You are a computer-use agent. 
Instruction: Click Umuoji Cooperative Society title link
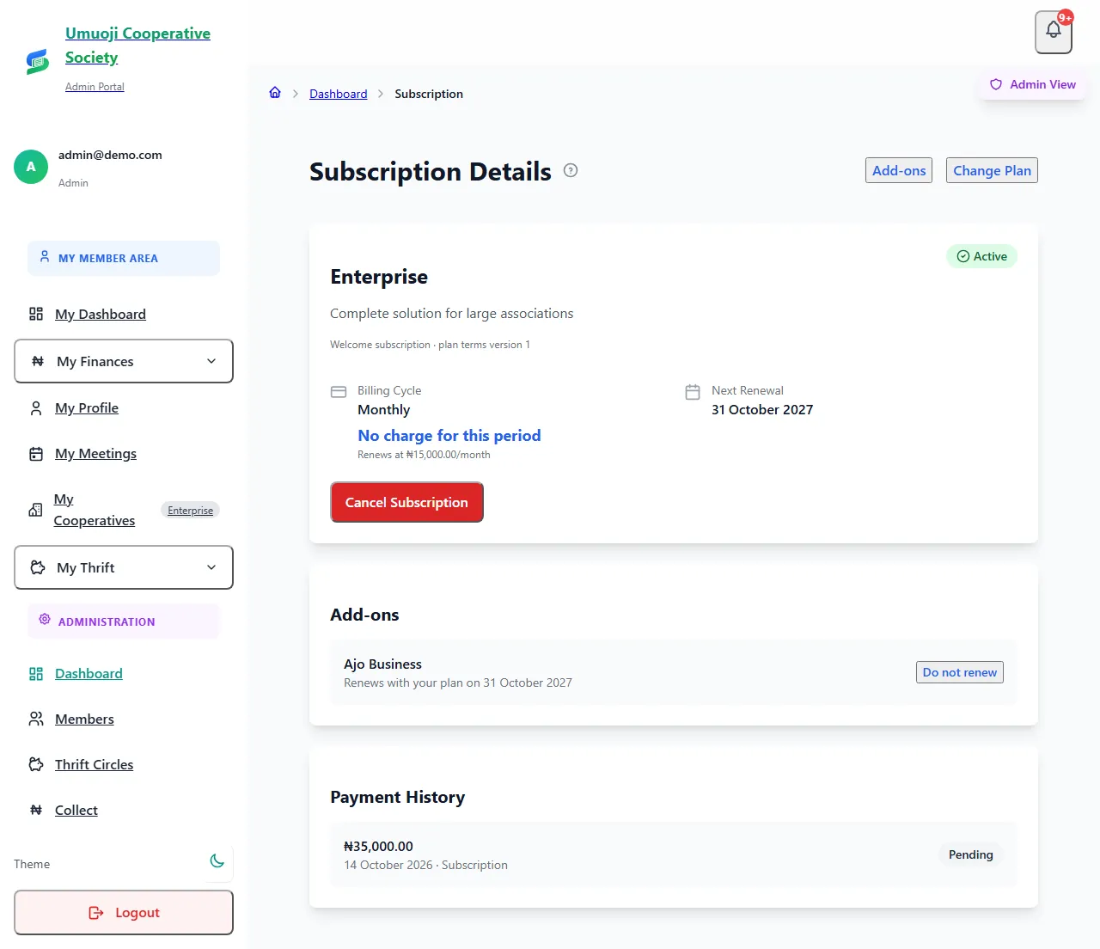[137, 46]
